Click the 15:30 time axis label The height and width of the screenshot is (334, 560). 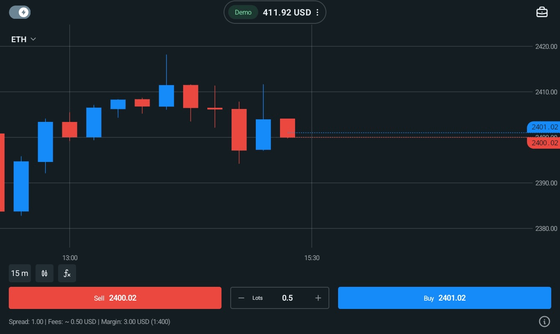pos(312,258)
